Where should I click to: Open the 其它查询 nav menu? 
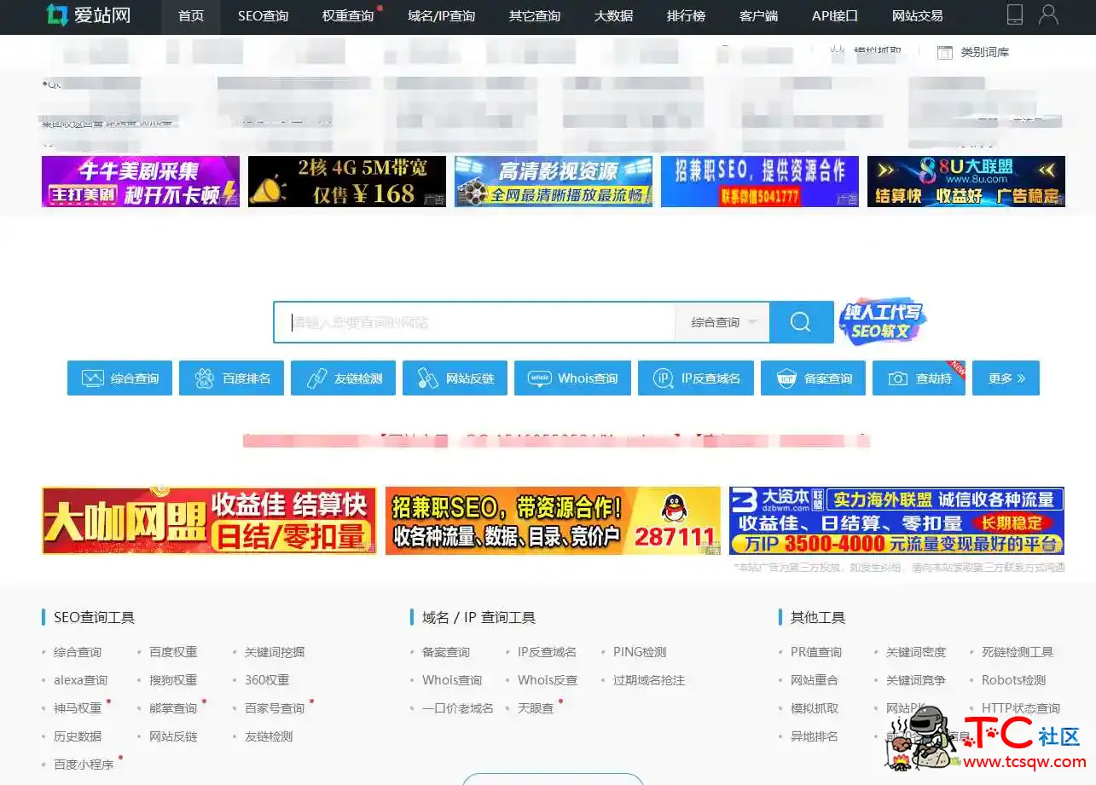click(535, 15)
